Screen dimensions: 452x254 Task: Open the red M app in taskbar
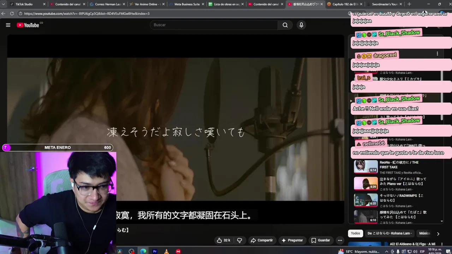[178, 252]
